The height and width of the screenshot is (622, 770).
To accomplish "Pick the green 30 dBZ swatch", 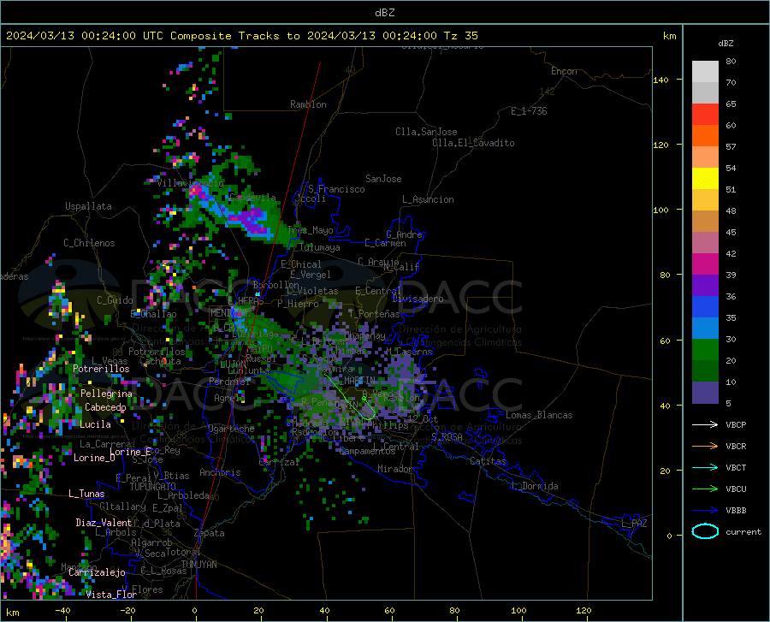I will tap(705, 350).
